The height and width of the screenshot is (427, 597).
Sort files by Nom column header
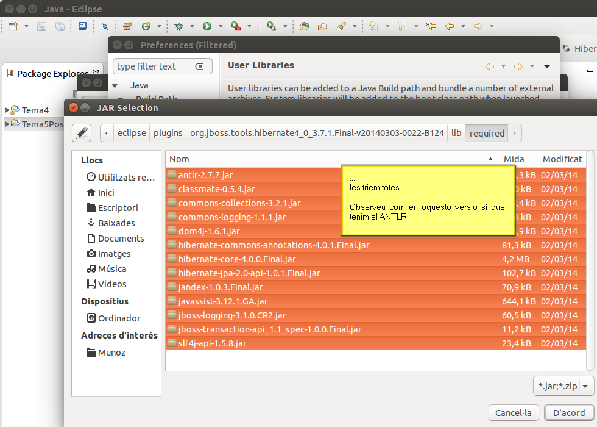coord(332,159)
